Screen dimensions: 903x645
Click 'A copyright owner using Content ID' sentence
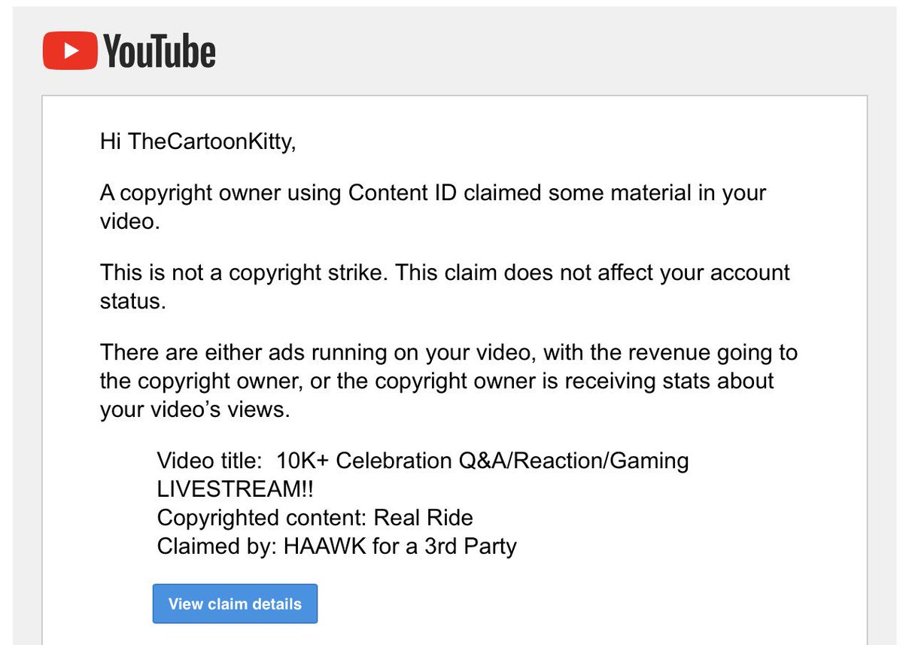point(433,206)
